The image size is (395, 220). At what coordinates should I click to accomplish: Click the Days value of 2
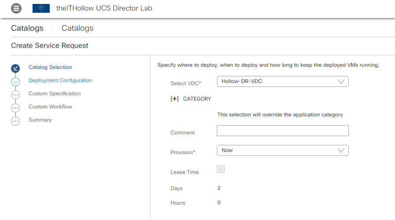pyautogui.click(x=219, y=188)
